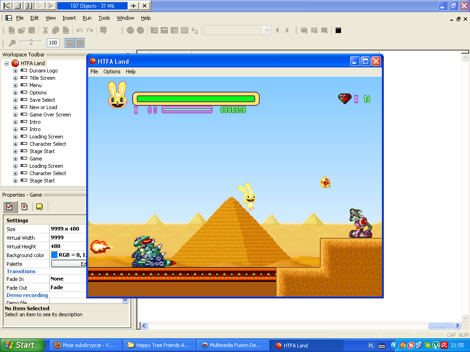Open the Tools menu
Viewport: 470px width, 352px height.
(104, 18)
